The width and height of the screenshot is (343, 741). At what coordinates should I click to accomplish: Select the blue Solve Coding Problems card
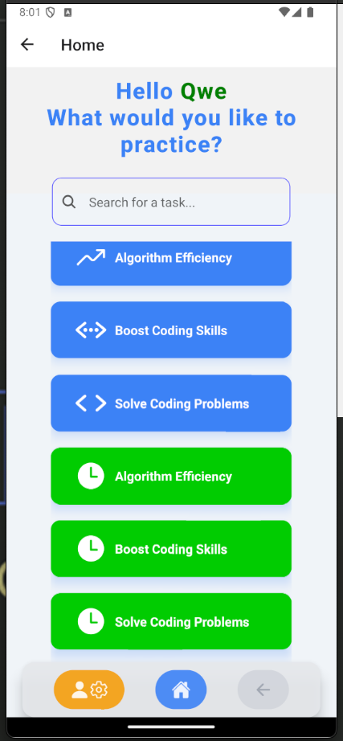[171, 403]
